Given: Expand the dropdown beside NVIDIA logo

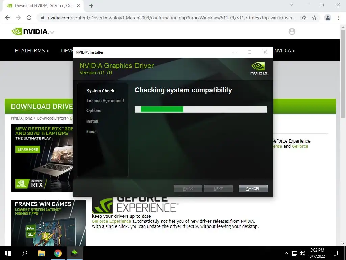Looking at the screenshot, I should coord(52,32).
